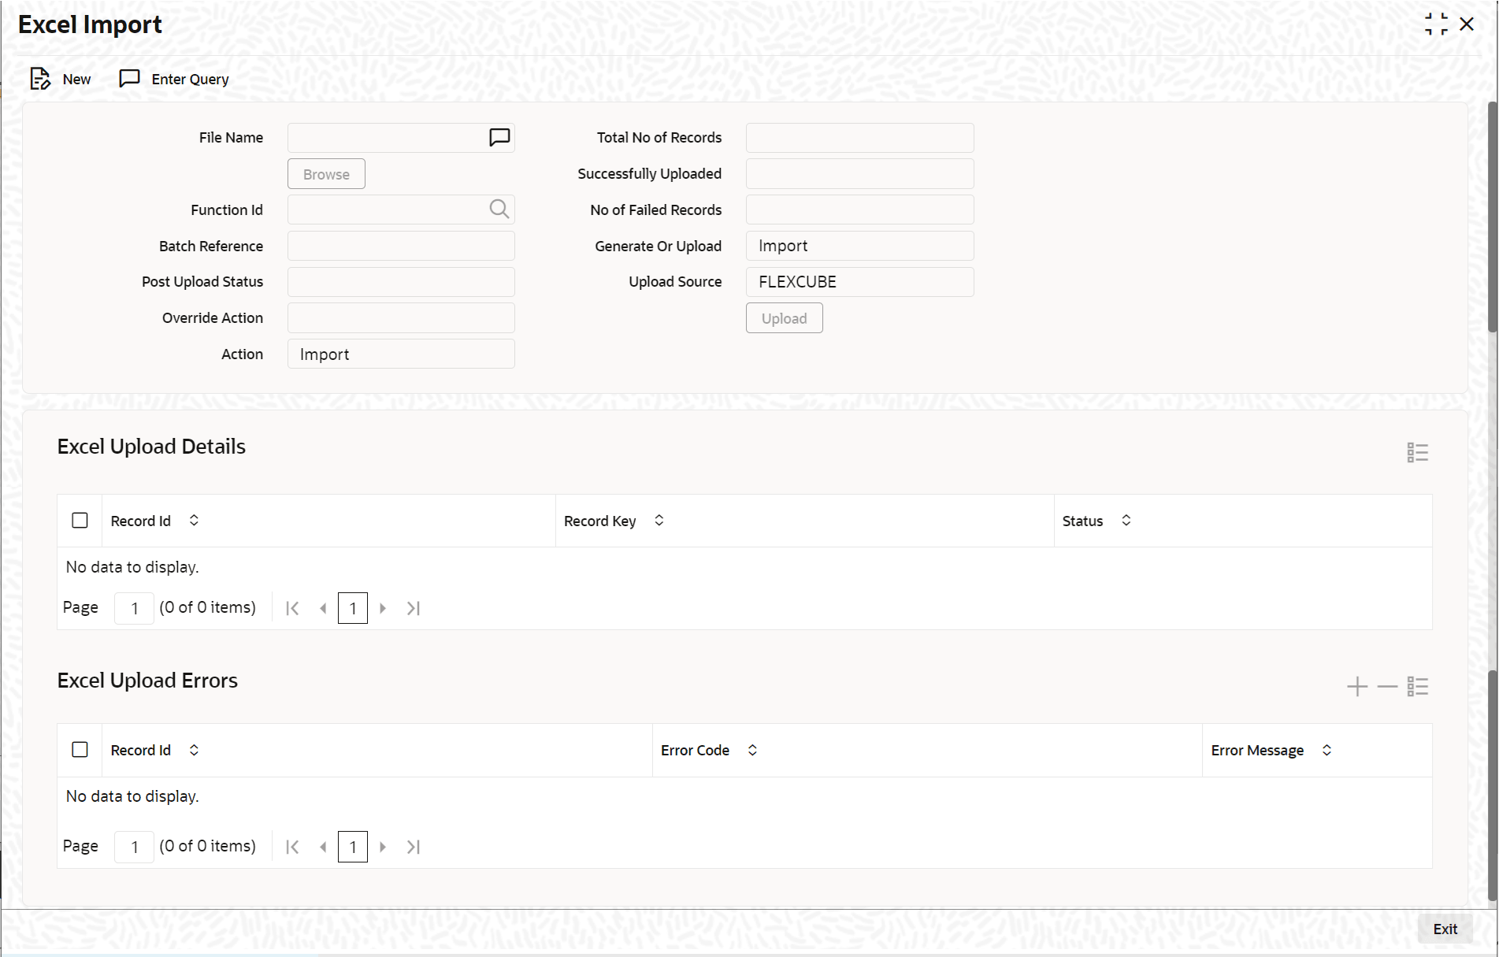Open detail view icon in Excel Upload Details
The height and width of the screenshot is (957, 1499).
pyautogui.click(x=1416, y=452)
